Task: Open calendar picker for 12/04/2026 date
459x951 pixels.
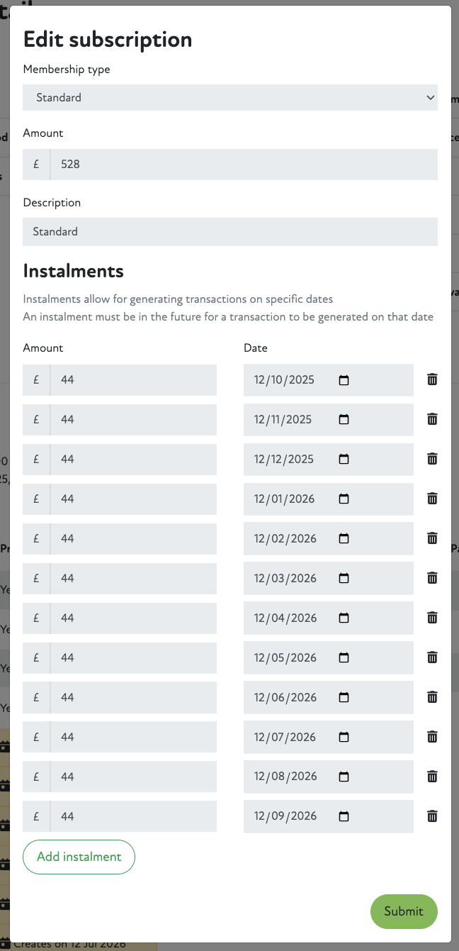Action: [344, 618]
